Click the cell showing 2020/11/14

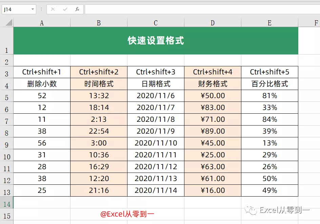[155, 191]
